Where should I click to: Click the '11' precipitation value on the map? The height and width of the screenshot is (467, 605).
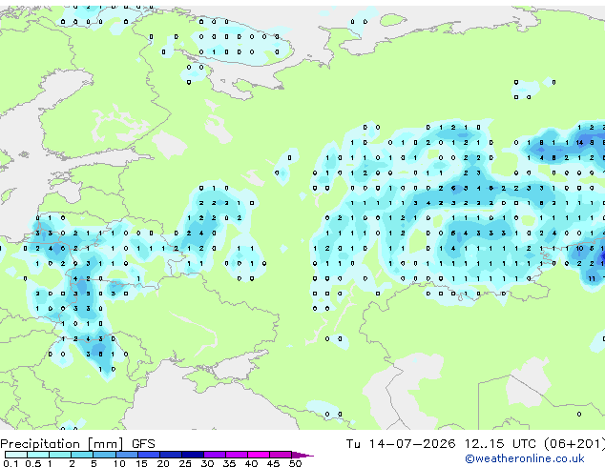click(592, 278)
